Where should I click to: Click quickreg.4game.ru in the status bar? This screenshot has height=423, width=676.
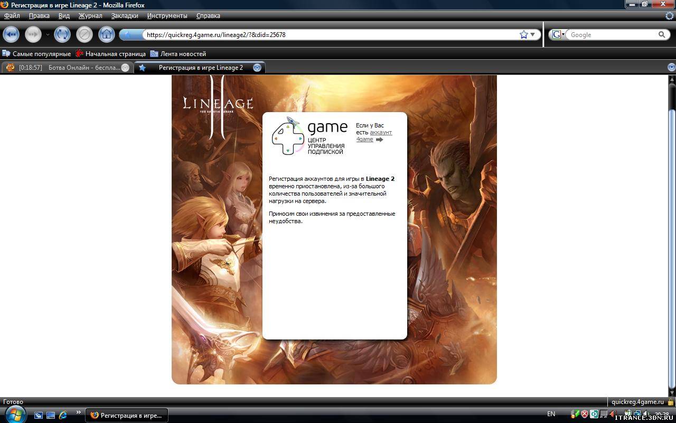coord(637,402)
